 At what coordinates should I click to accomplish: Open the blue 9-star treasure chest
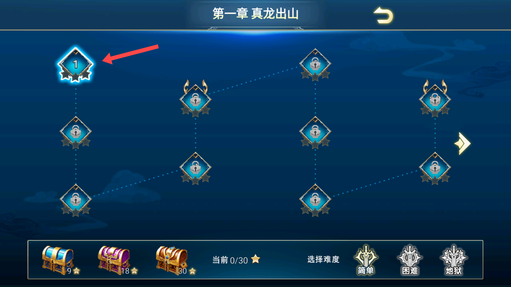pos(58,260)
